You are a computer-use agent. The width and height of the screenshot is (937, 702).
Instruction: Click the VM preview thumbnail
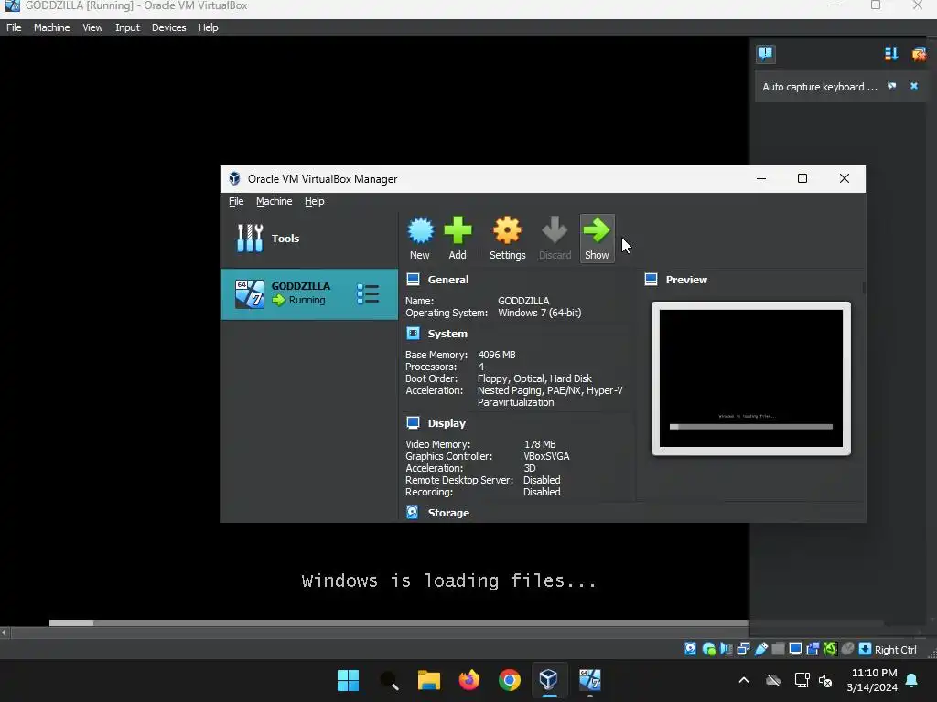(x=751, y=378)
